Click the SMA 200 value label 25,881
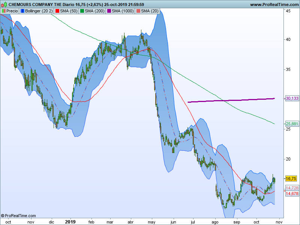This screenshot has height=225, width=300. pyautogui.click(x=292, y=124)
